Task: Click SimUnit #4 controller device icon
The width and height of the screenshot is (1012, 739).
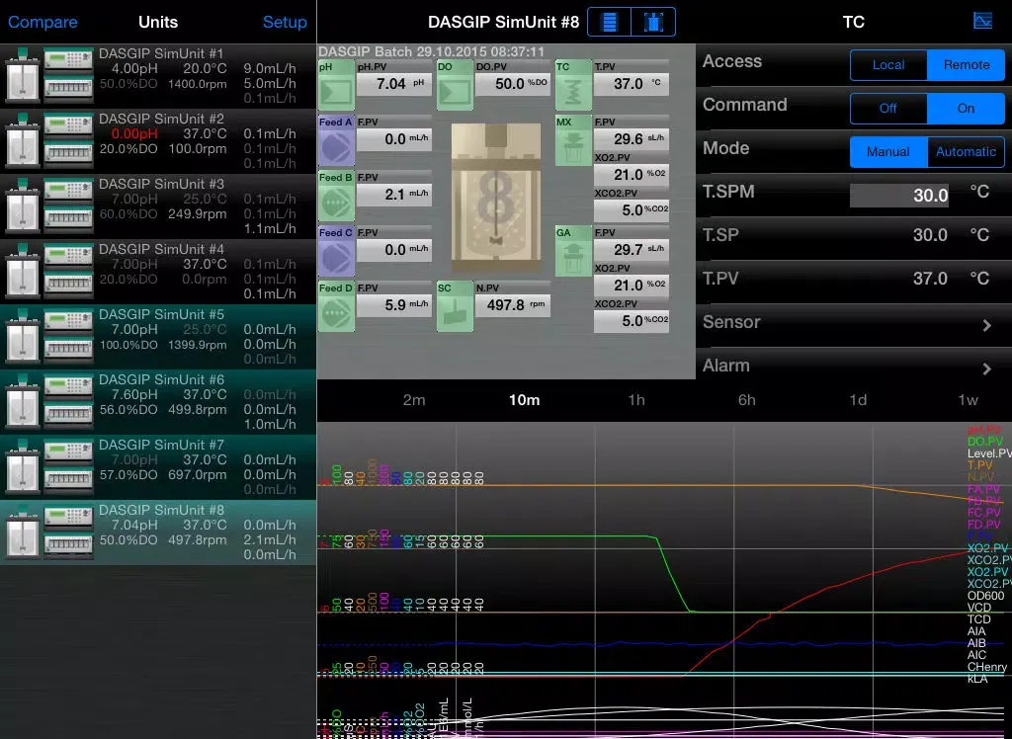Action: point(68,271)
